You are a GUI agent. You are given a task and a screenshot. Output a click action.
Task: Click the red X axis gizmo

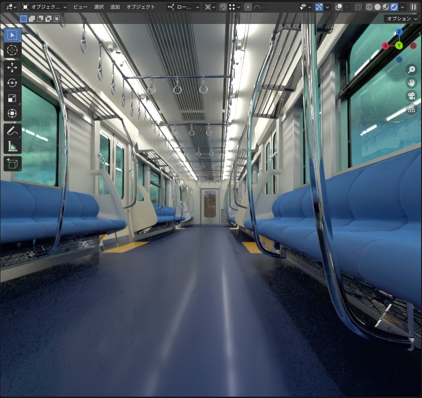[385, 46]
